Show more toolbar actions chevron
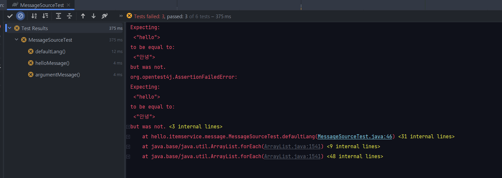This screenshot has height=178, width=502. [121, 16]
